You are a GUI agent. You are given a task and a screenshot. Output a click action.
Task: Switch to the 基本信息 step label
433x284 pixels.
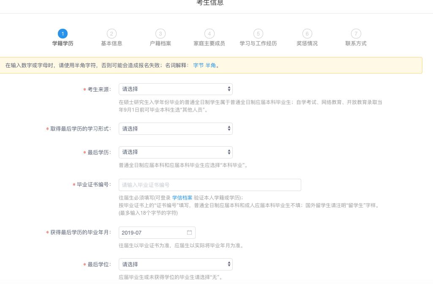[112, 44]
